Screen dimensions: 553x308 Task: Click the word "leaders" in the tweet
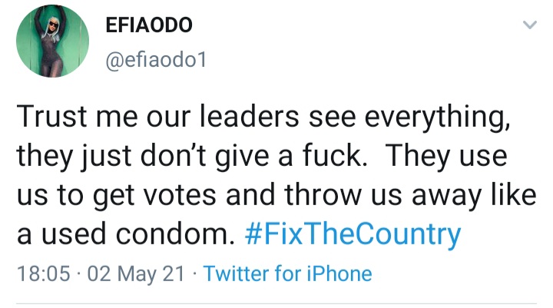click(x=250, y=116)
